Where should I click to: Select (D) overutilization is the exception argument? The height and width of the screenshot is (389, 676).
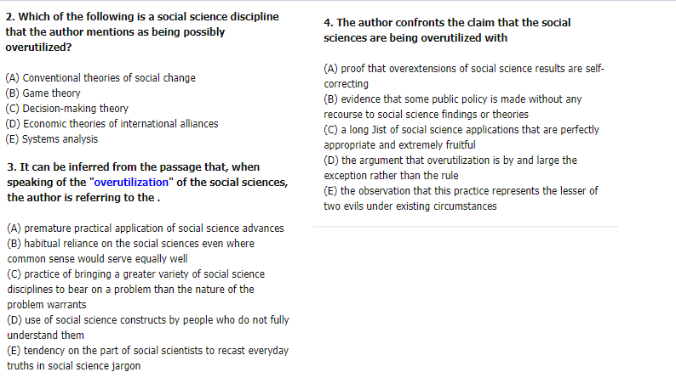pos(450,161)
